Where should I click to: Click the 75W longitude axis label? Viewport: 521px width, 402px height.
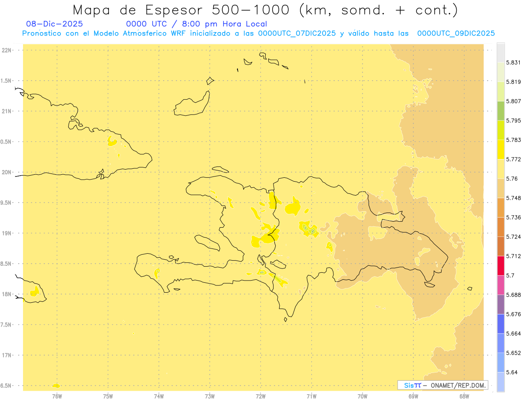click(x=108, y=396)
